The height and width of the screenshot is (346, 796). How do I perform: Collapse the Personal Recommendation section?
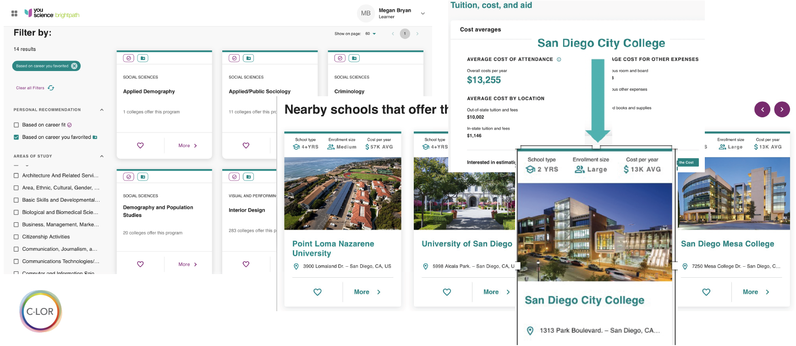pyautogui.click(x=102, y=110)
